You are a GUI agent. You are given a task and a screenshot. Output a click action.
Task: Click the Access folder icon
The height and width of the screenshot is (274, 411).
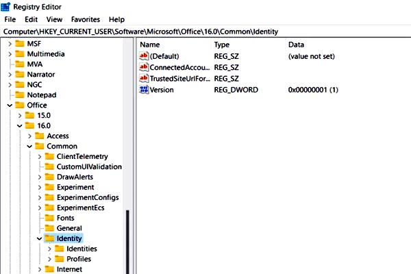[x=40, y=136]
